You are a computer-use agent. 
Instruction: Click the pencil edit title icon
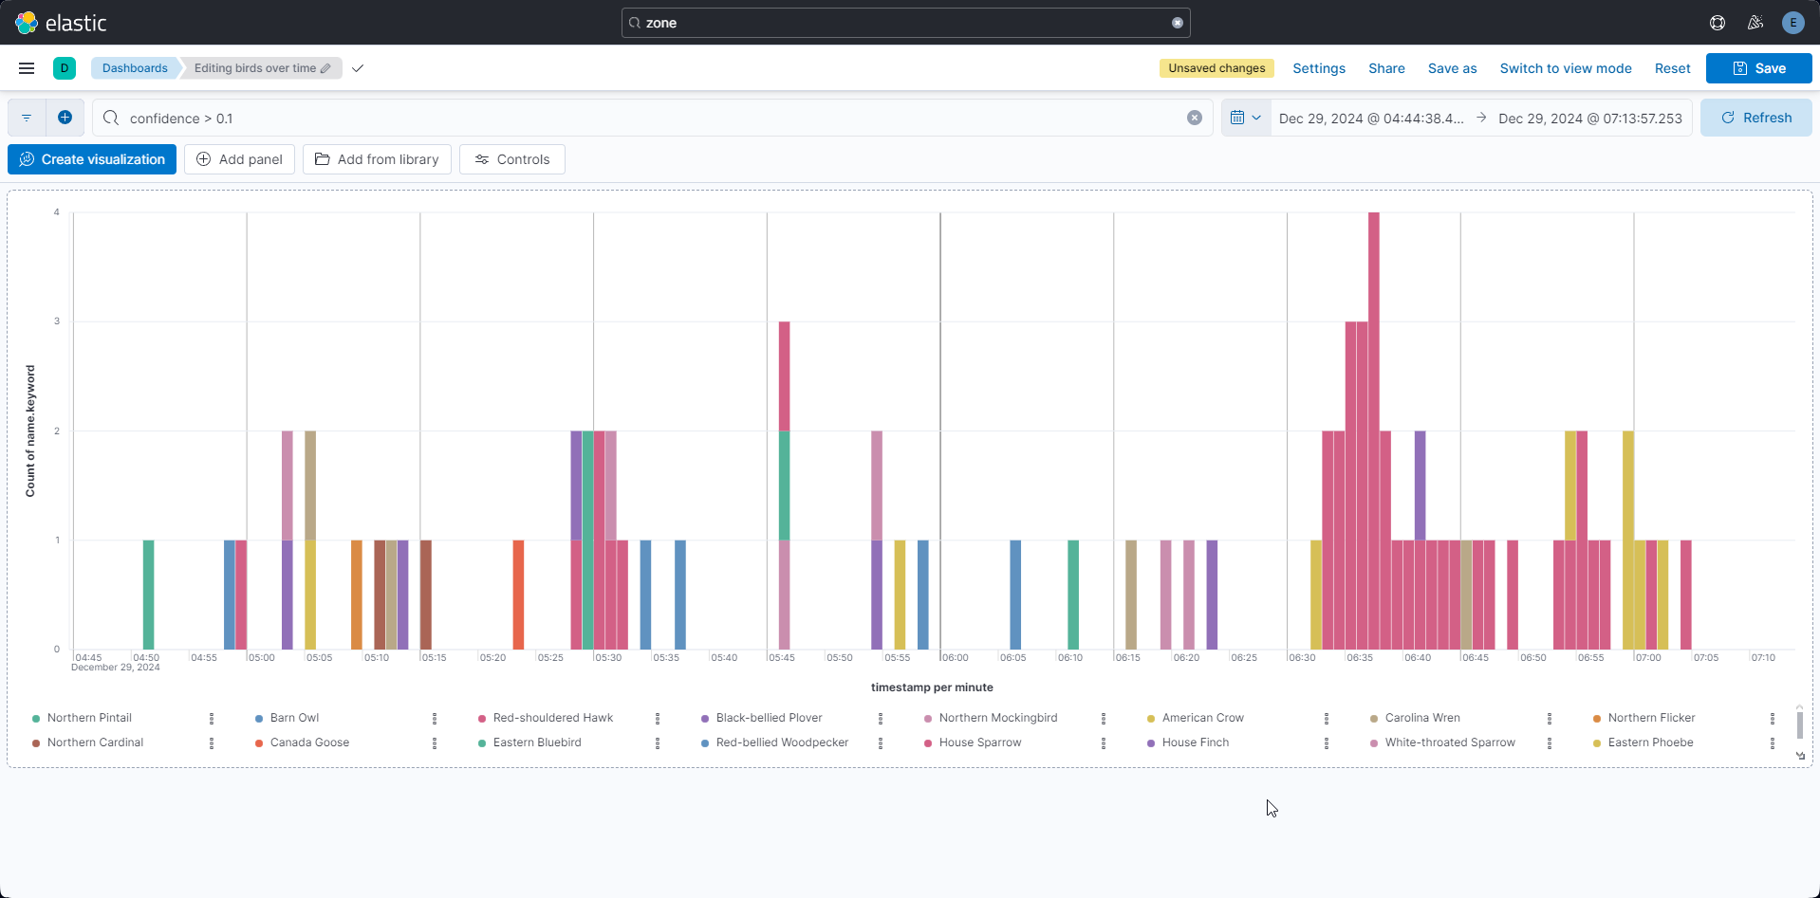[325, 68]
